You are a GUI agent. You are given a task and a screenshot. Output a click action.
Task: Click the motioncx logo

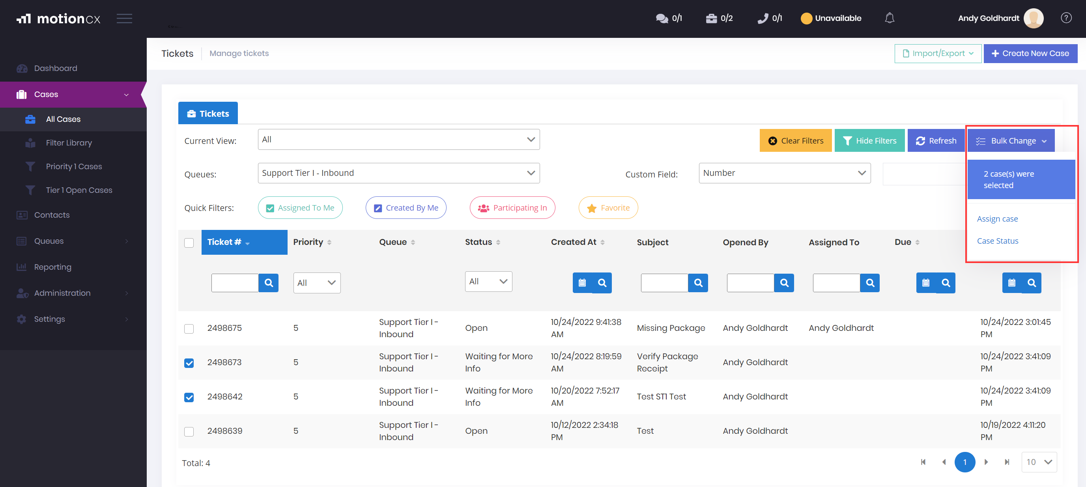pyautogui.click(x=59, y=19)
